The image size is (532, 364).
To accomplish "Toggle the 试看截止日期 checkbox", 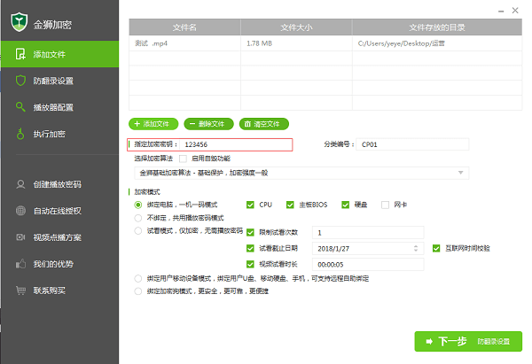I will pos(250,249).
